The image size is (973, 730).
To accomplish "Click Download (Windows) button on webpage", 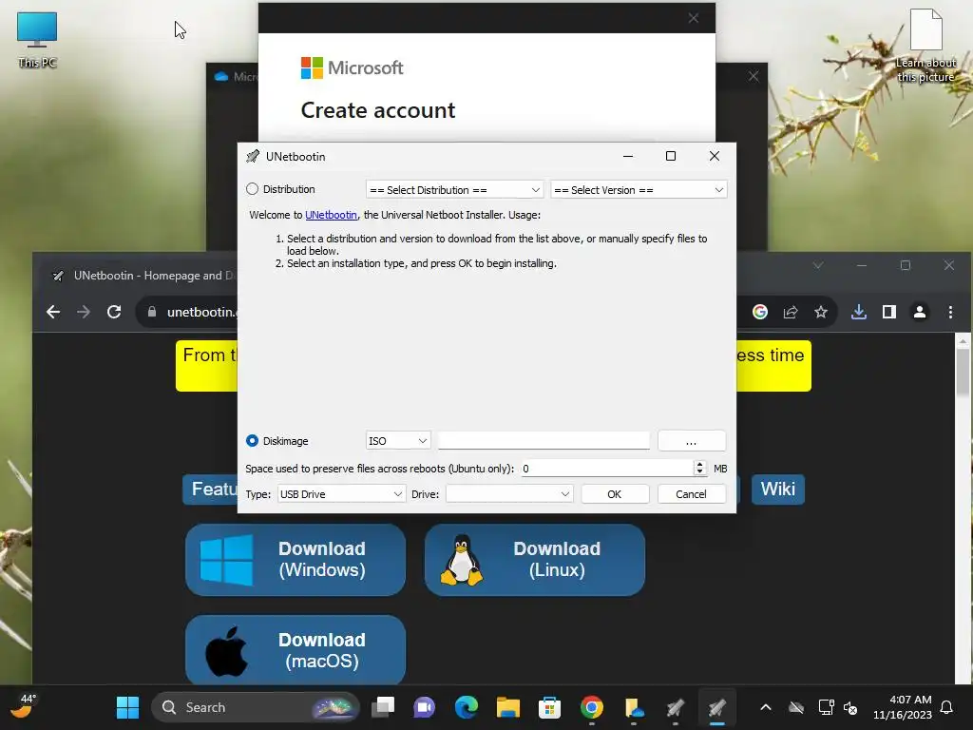I will click(296, 559).
